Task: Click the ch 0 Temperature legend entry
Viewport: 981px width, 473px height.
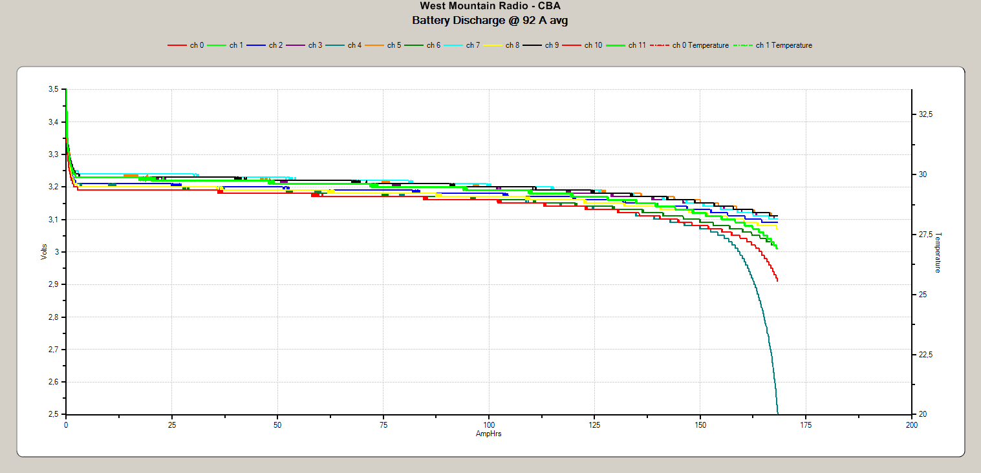Action: [692, 45]
